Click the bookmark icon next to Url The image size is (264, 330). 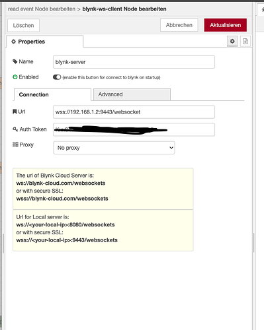pos(15,112)
